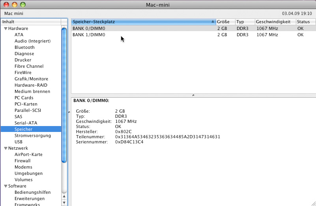Select Volumes under Netzwerk
Viewport: 316px width, 206px height.
point(23,180)
